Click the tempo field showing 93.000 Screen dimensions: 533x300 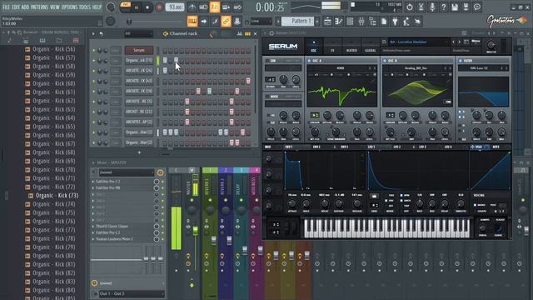click(x=175, y=7)
